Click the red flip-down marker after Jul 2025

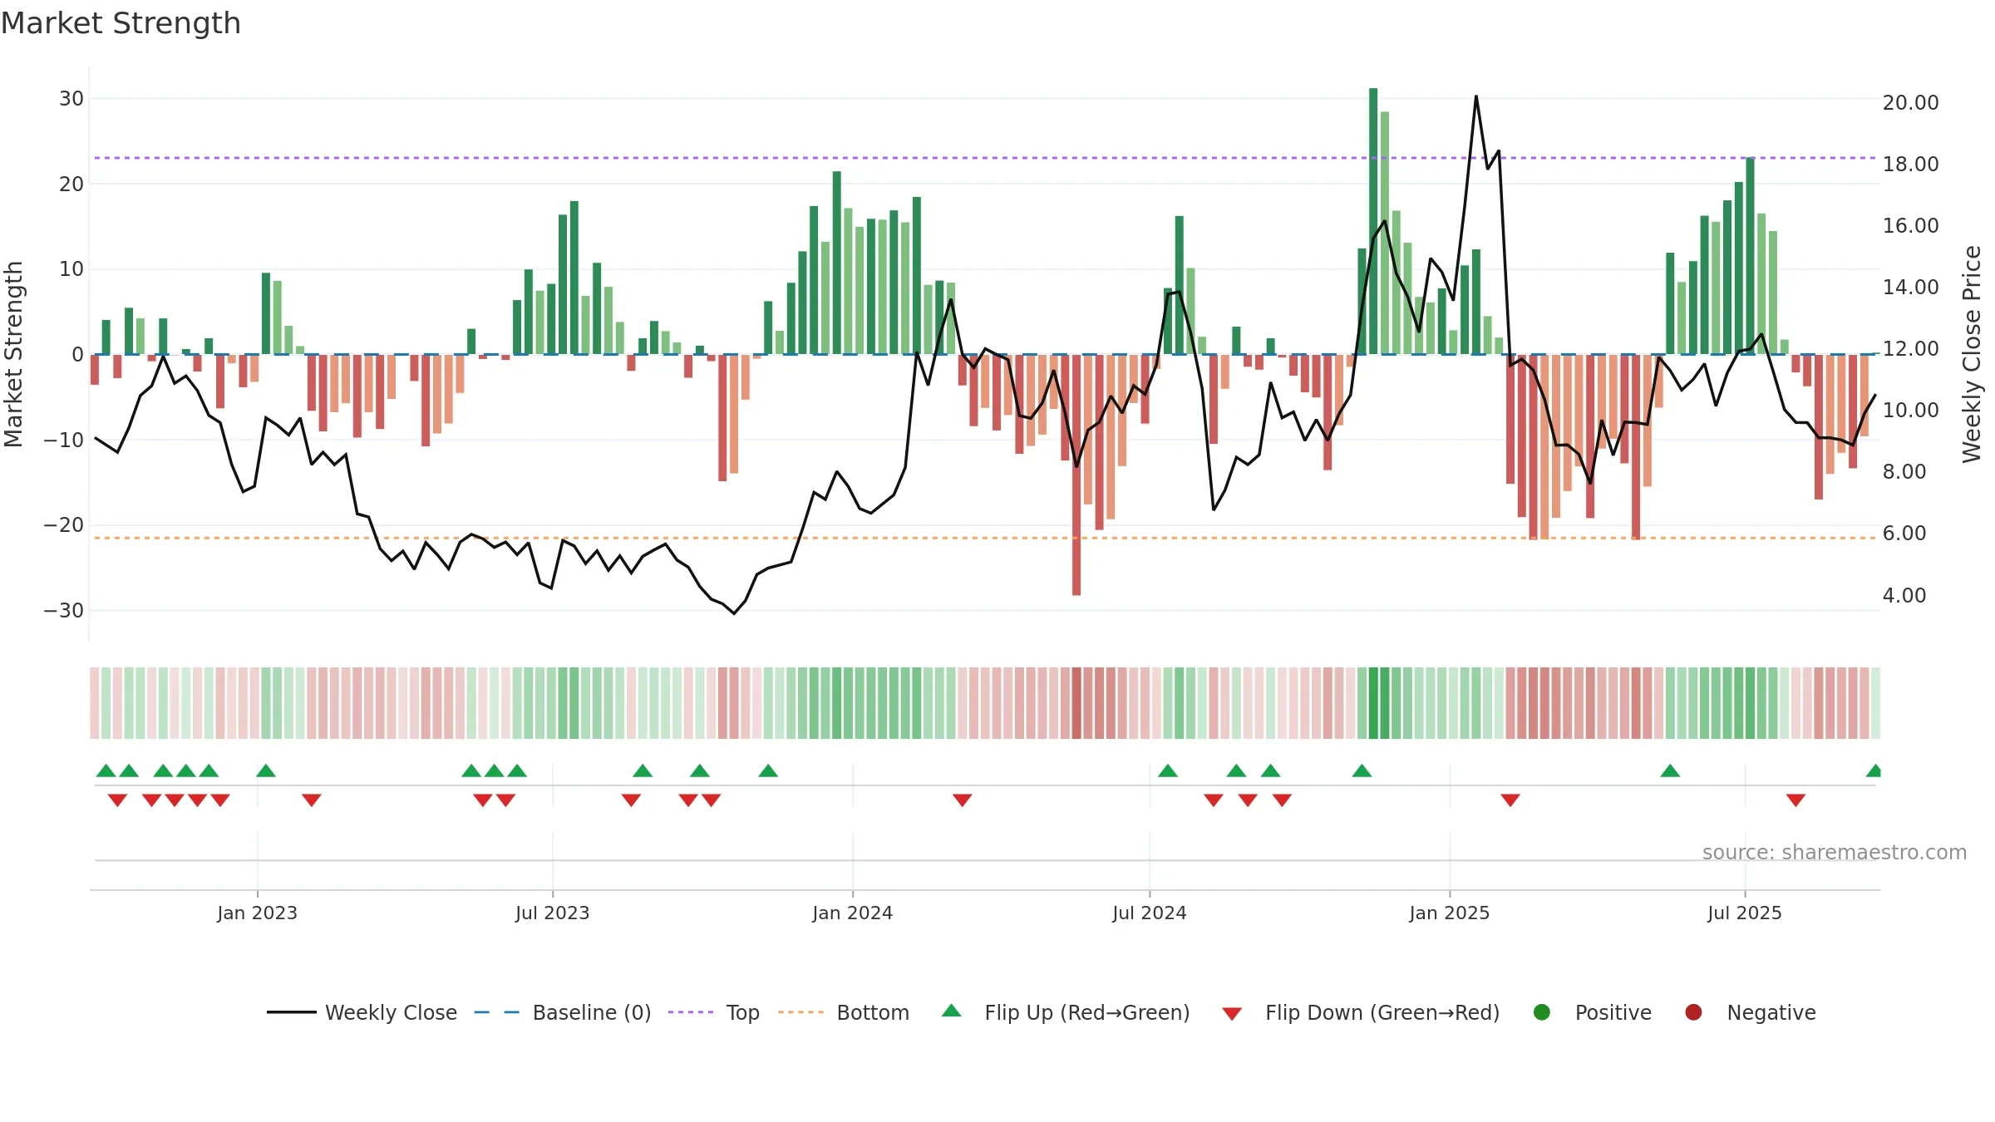point(1795,800)
